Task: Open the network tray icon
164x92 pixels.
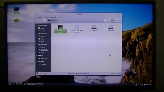Action: click(x=138, y=85)
